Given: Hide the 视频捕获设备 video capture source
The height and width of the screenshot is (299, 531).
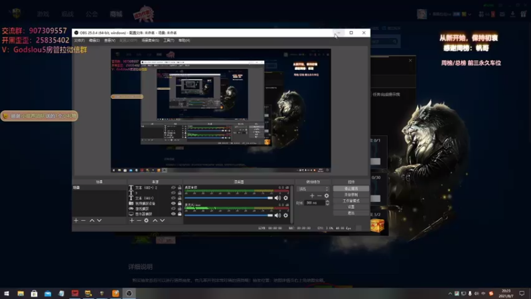Looking at the screenshot, I should (x=173, y=203).
